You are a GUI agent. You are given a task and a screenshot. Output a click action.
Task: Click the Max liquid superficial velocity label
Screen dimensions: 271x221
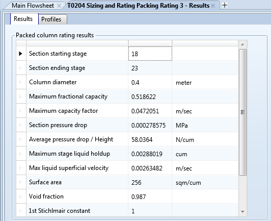tap(69, 168)
